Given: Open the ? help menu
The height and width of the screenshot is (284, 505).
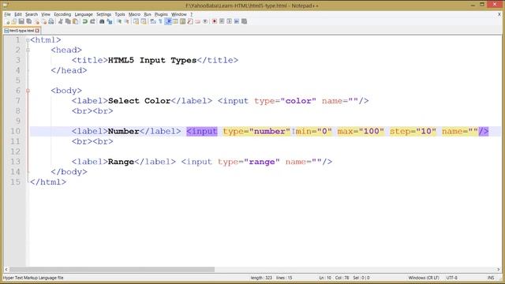Looking at the screenshot, I should 191,14.
